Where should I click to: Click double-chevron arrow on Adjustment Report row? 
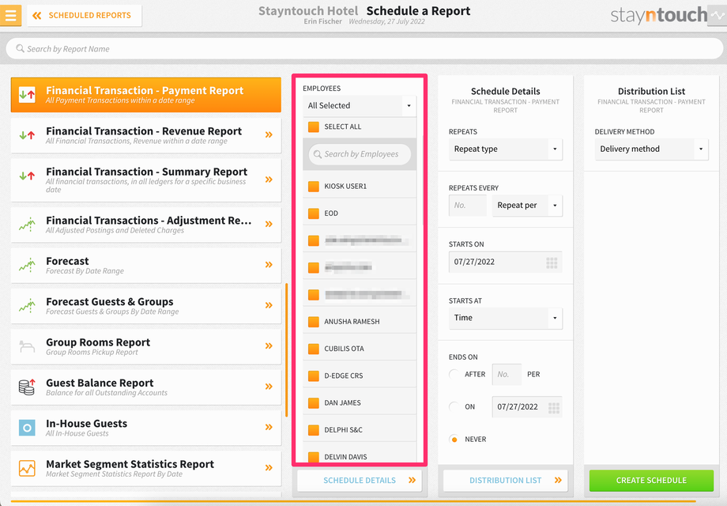269,224
